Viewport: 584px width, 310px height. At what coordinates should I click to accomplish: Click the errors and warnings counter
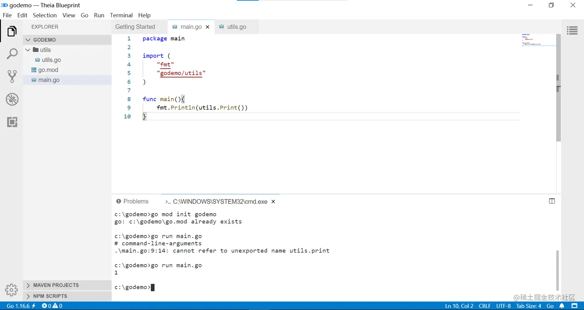point(52,306)
